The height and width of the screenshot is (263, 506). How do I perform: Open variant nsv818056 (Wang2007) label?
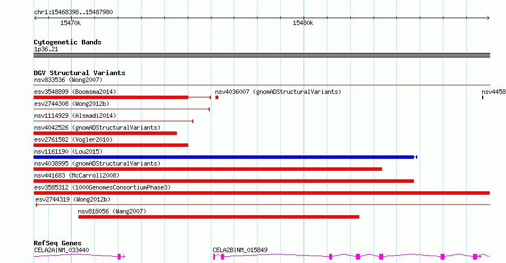112,211
